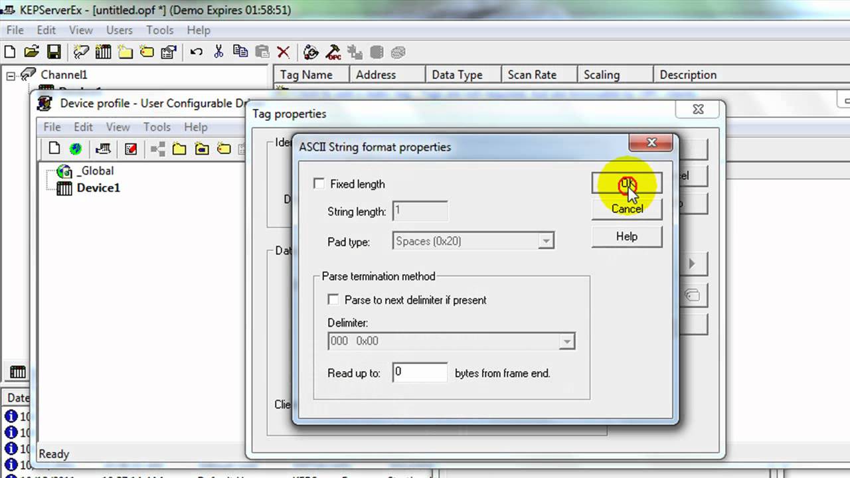Click the yellow tag icon in Device profile toolbar
This screenshot has height=478, width=850.
pyautogui.click(x=224, y=149)
